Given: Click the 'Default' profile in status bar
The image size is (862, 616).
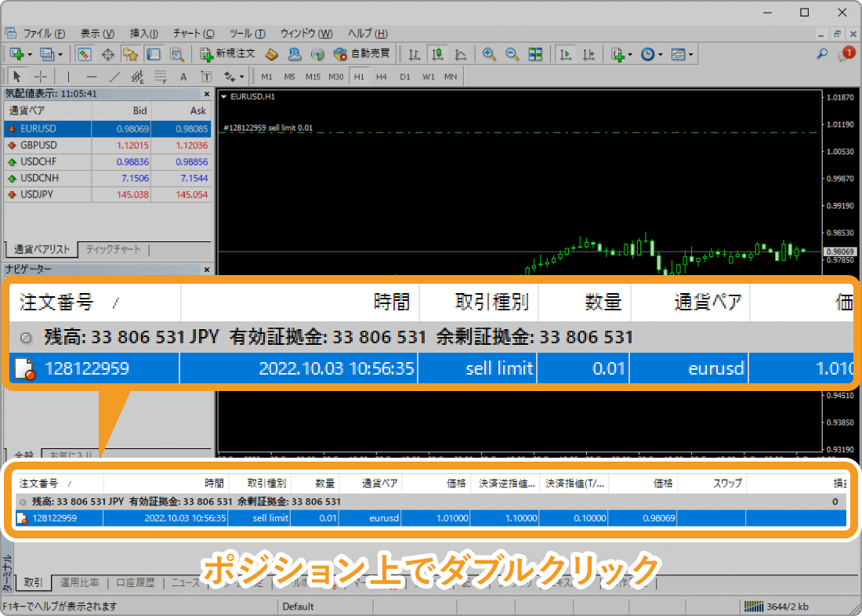Looking at the screenshot, I should 298,607.
